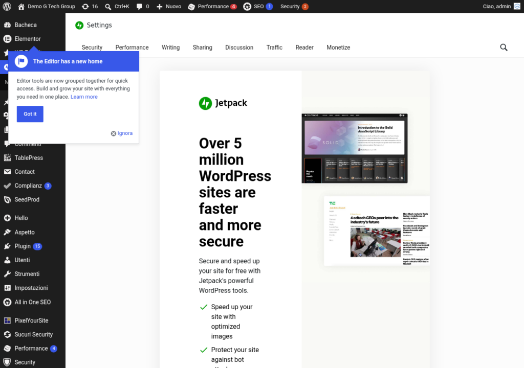Click the PixelYourSite icon in sidebar
Image resolution: width=524 pixels, height=368 pixels.
click(7, 320)
